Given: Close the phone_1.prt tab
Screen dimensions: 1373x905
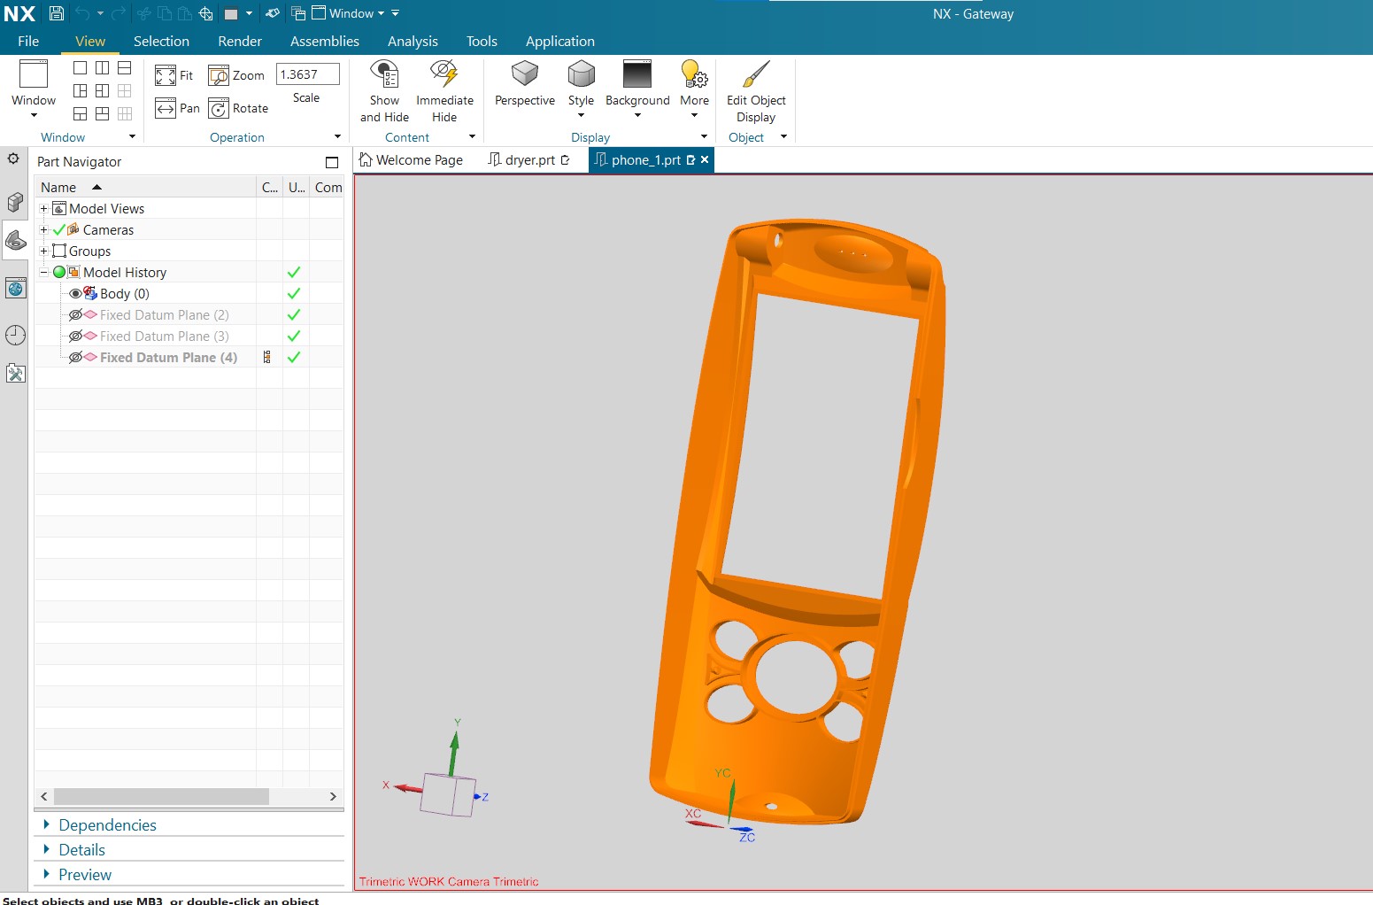Looking at the screenshot, I should [x=705, y=159].
